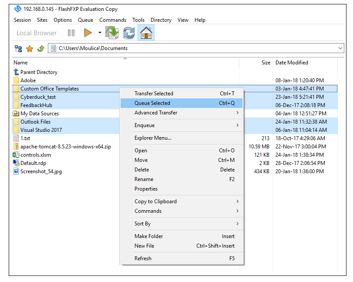Click the Parent Directory up-arrow icon
The width and height of the screenshot is (353, 282).
(16, 72)
